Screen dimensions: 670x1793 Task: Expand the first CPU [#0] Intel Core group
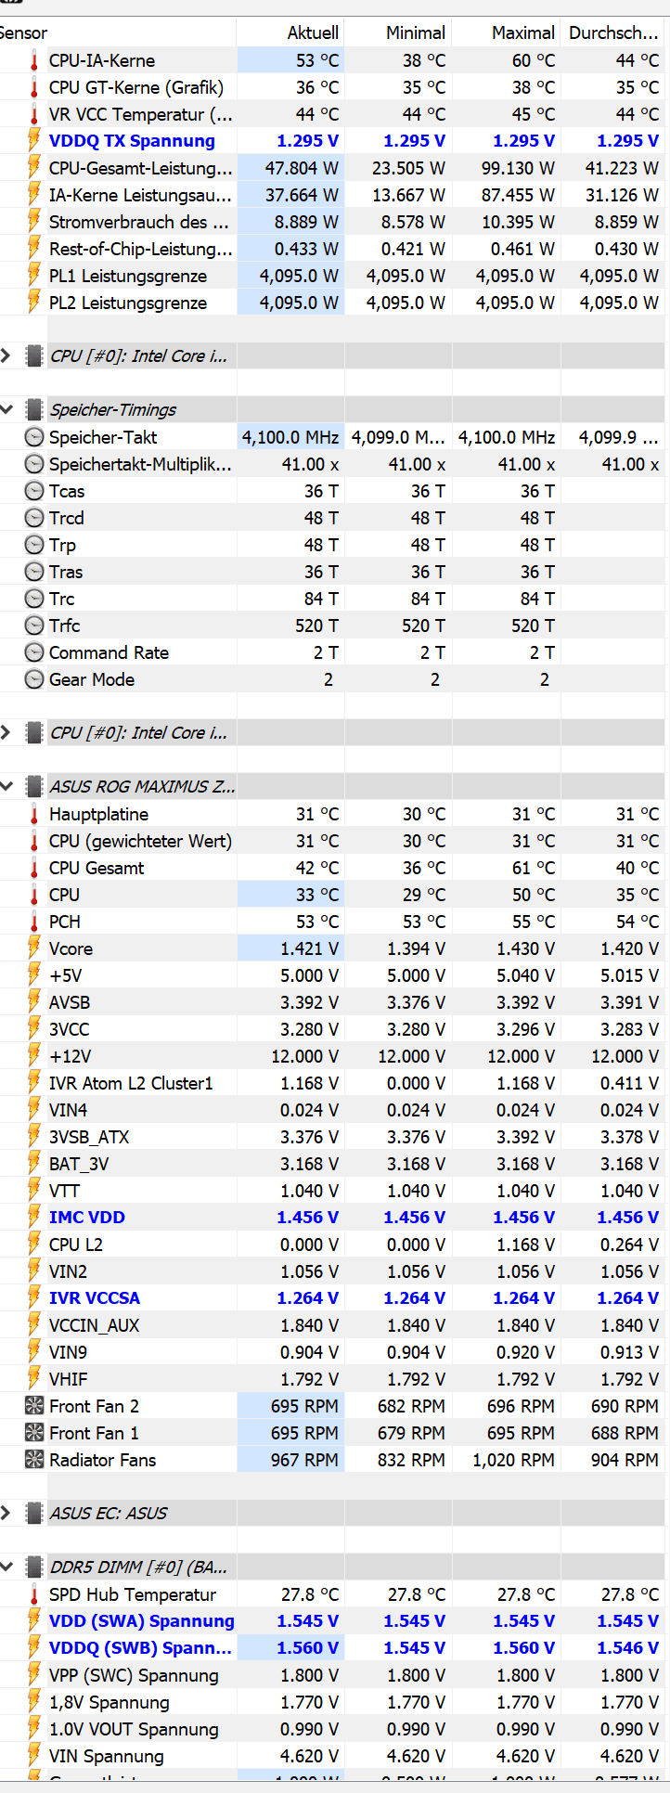pyautogui.click(x=7, y=355)
